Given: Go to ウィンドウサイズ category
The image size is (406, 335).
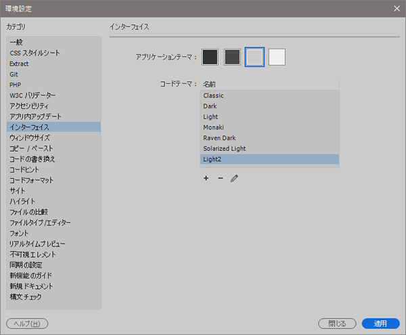Looking at the screenshot, I should pos(53,138).
